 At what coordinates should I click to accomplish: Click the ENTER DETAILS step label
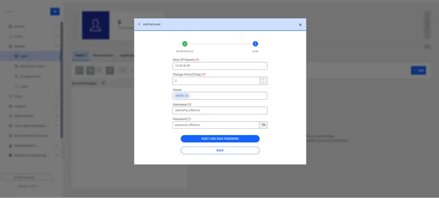click(185, 51)
